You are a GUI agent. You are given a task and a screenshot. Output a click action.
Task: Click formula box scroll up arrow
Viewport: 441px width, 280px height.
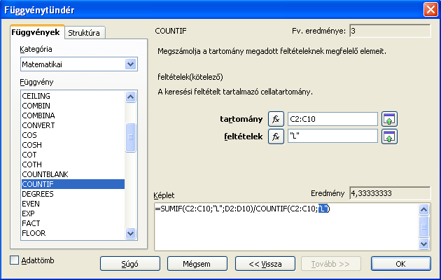point(423,210)
